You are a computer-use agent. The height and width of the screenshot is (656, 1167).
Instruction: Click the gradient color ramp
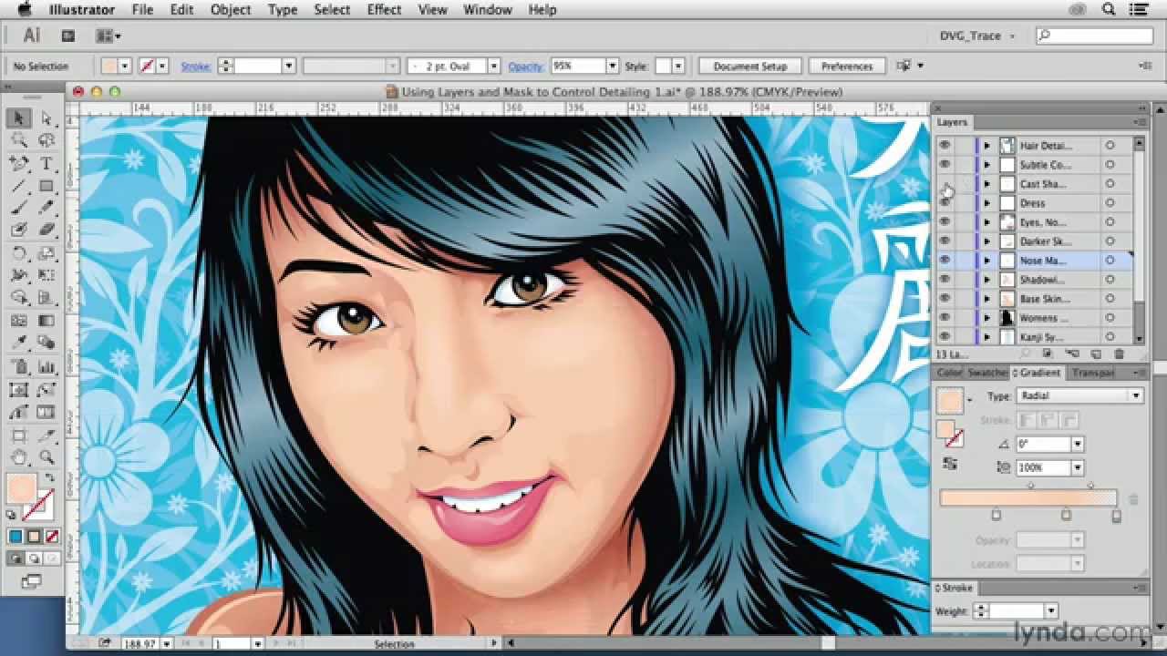(1030, 497)
